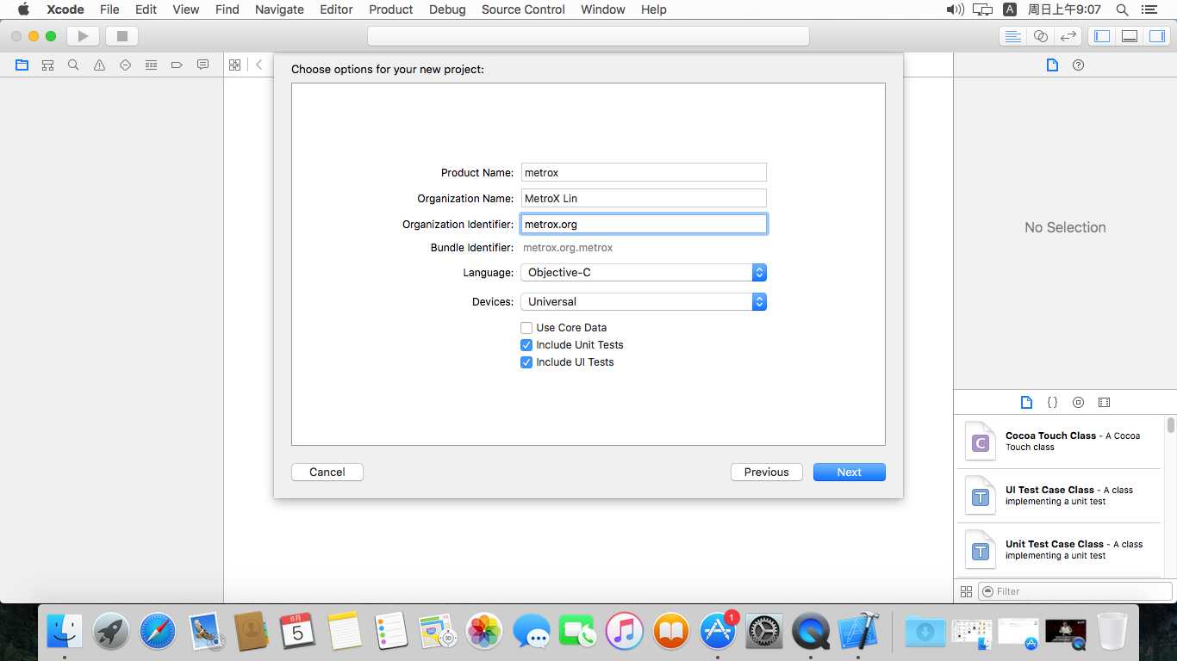Click the volume icon in menu bar

point(955,9)
